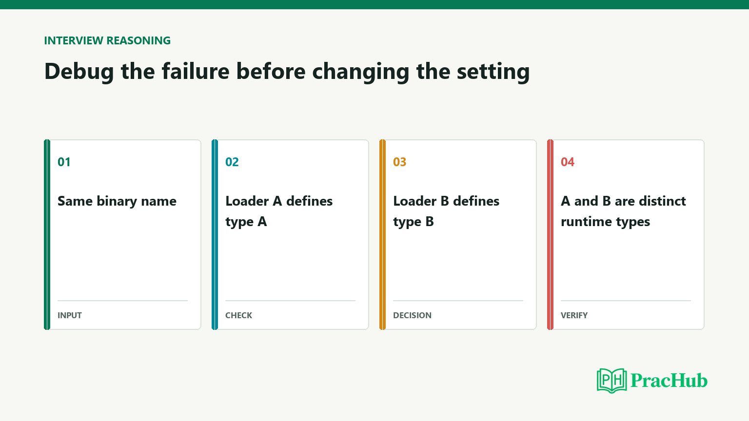Click the 'Debug the failure' slide title
Screen dimensions: 749x421
287,72
